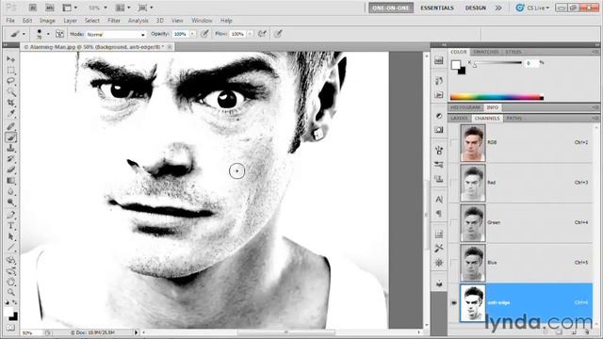
Task: Select the Pen tool
Action: click(x=10, y=215)
